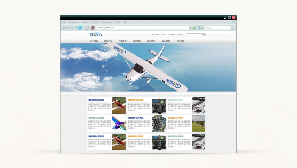This screenshot has width=297, height=168.
Task: Reload the page with blue refresh icon
Action: (80, 27)
